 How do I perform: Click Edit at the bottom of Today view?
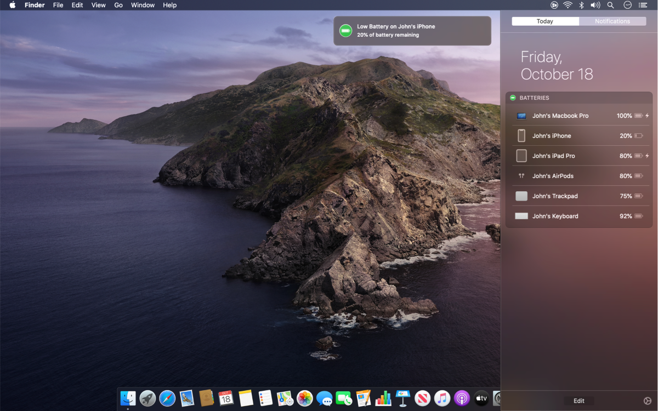(x=578, y=401)
